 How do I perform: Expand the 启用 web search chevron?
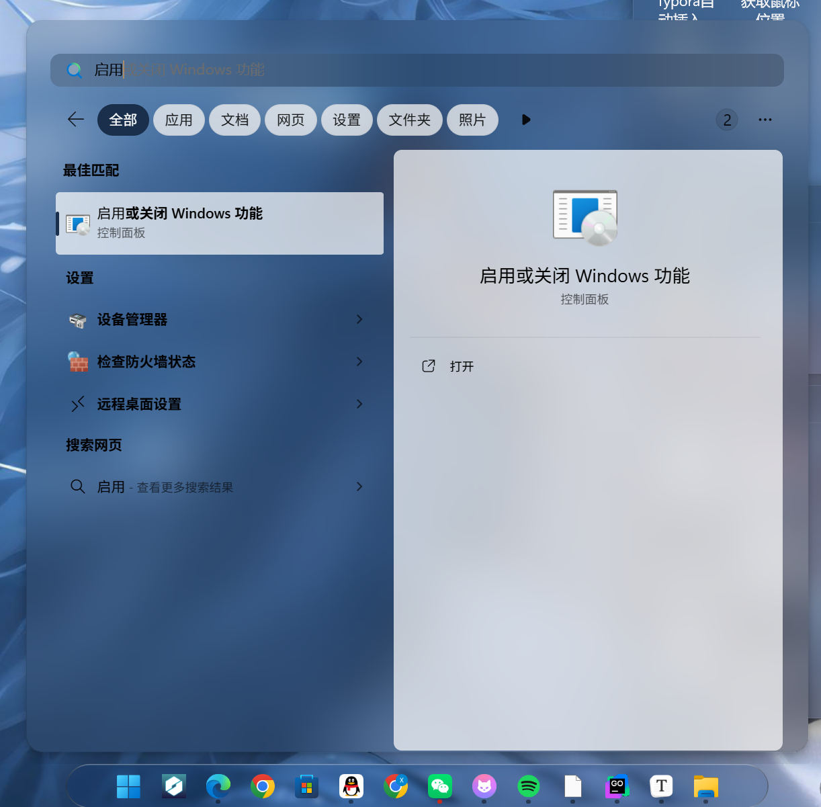pyautogui.click(x=359, y=486)
